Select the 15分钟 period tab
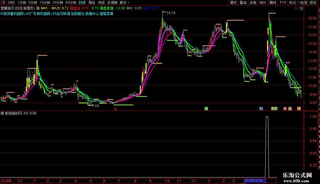This screenshot has width=320, height=184. coord(45,3)
